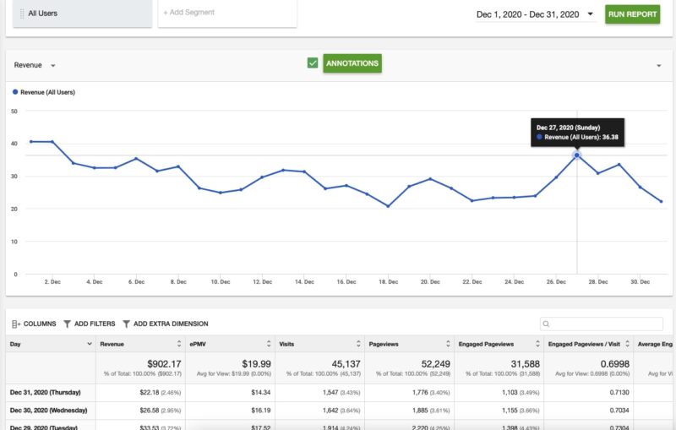Click the Add Extra Dimension funnel icon
Viewport: 676px width, 430px height.
point(127,324)
